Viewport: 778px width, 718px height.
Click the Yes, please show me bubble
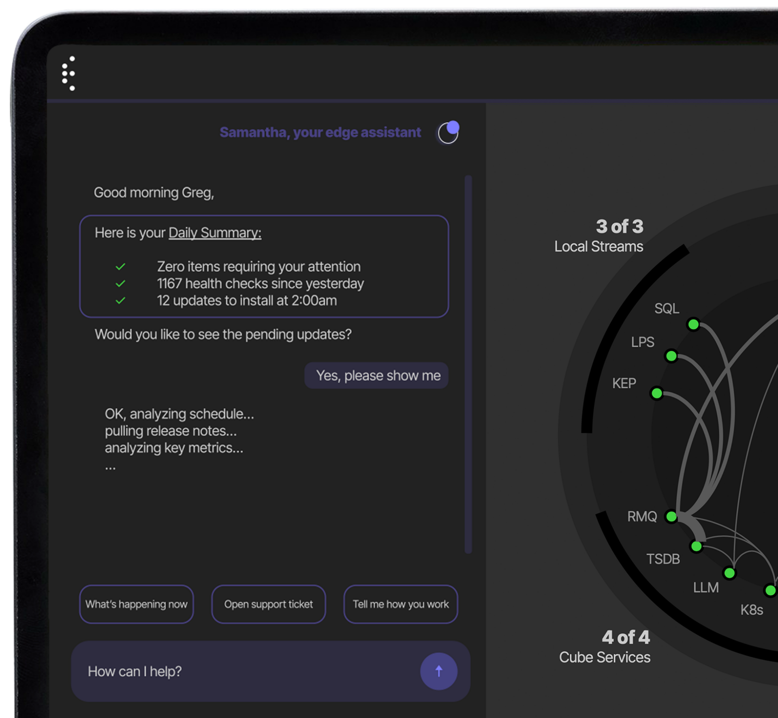tap(377, 376)
